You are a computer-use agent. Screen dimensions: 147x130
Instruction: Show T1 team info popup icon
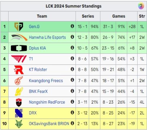click(x=72, y=58)
